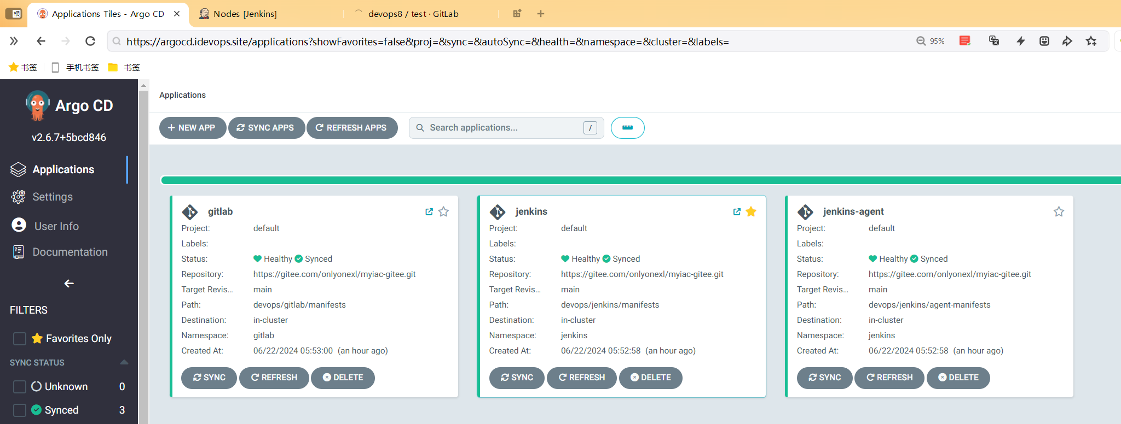
Task: Open the jenkins-agent application title
Action: [853, 211]
